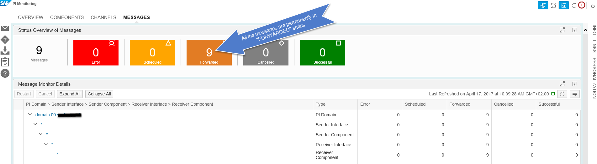Select the green Successful status tile
This screenshot has height=164, width=597.
323,53
